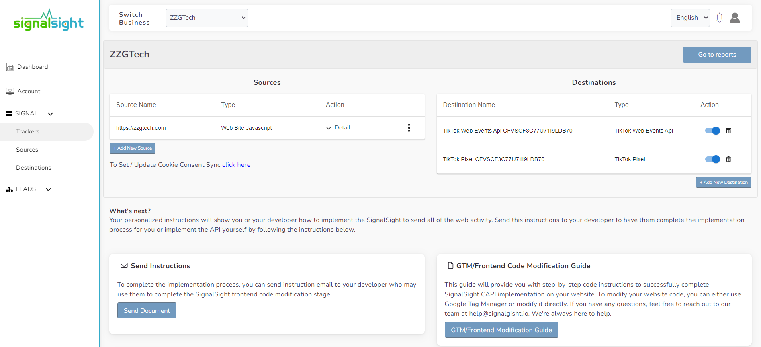Click https://zzgtech.com source name
This screenshot has width=761, height=347.
141,128
